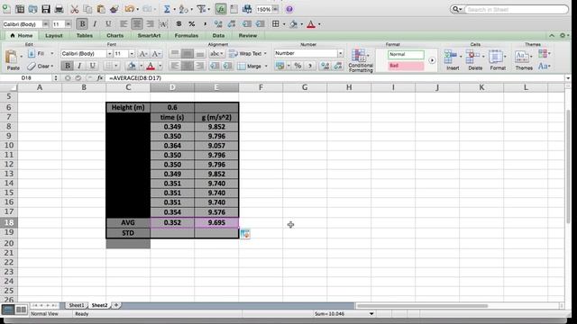Toggle Bold in the top formatting toolbar
The width and height of the screenshot is (577, 324).
click(x=82, y=24)
